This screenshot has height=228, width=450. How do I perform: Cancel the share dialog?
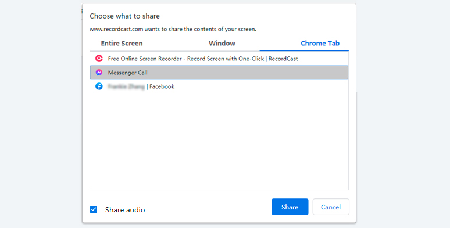click(x=331, y=207)
